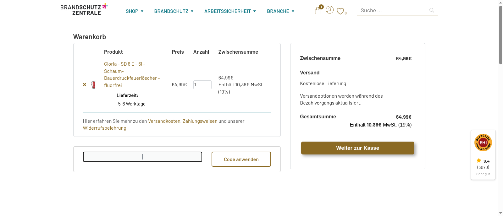Remove the Gloria fire extinguisher with the X
This screenshot has width=503, height=216.
[x=84, y=84]
